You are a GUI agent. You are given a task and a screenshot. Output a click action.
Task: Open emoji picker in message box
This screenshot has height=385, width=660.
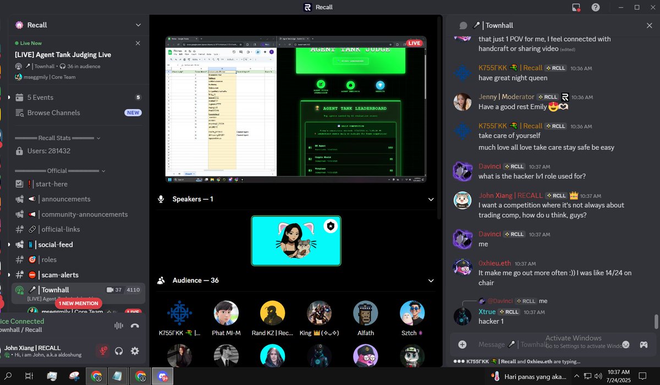[x=625, y=344]
